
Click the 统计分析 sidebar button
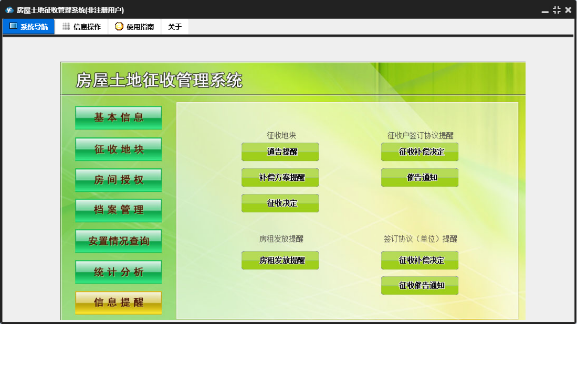click(118, 272)
